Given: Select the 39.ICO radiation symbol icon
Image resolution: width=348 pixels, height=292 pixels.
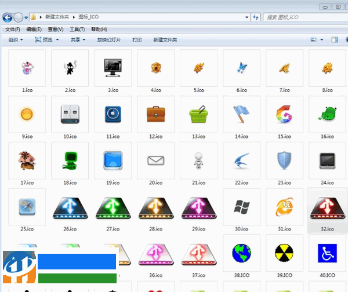Looking at the screenshot, I should click(284, 253).
